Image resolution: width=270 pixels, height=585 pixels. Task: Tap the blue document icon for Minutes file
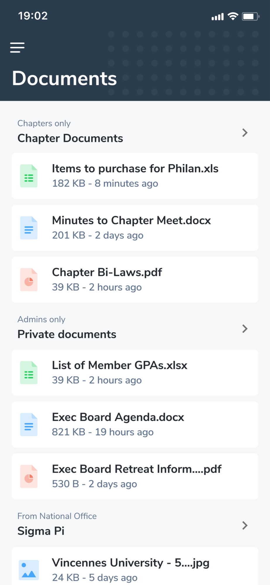29,228
